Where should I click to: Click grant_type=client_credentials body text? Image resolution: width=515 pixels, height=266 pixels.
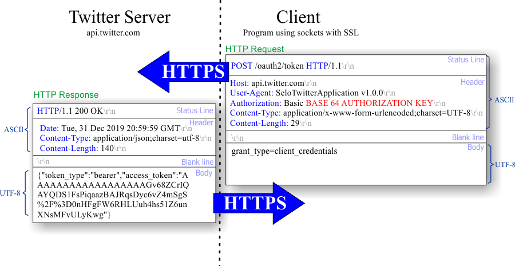[x=284, y=152]
